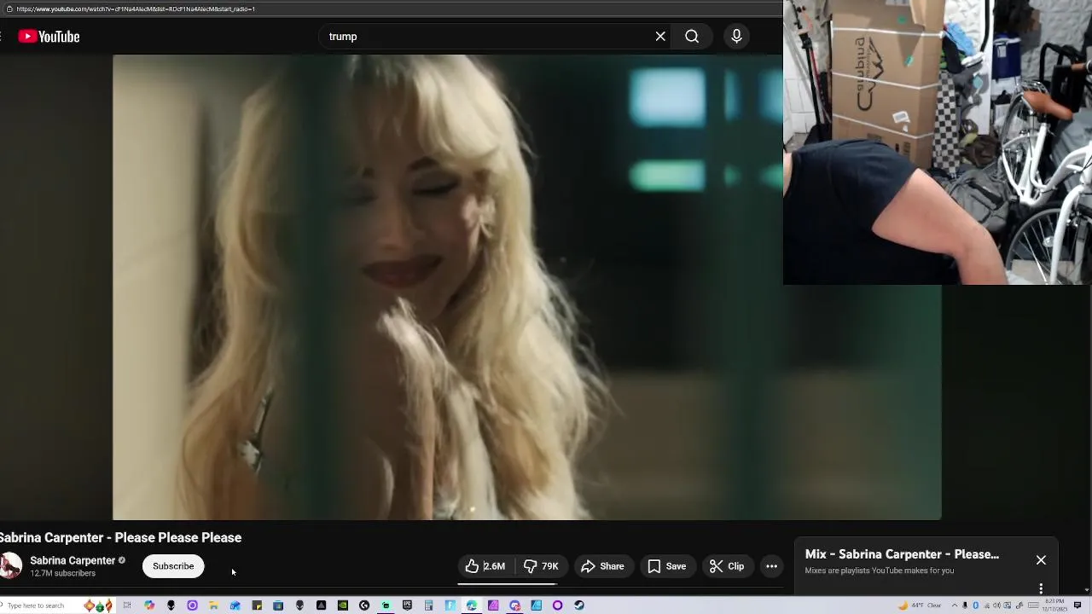
Task: Clear the search box with the X icon
Action: point(660,37)
